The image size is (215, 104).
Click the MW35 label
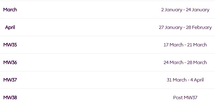pos(10,45)
